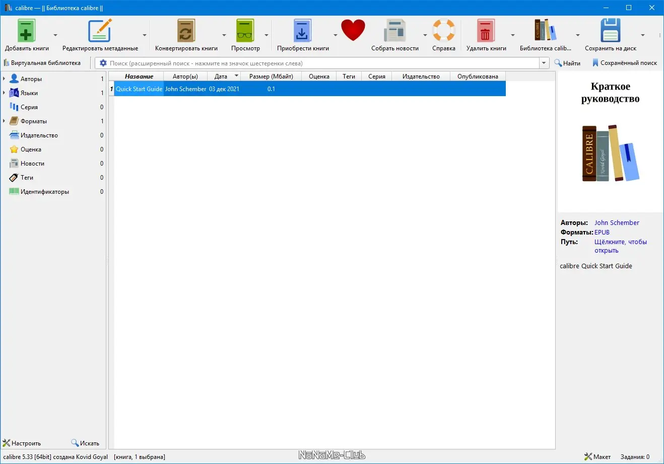The image size is (664, 464).
Task: Click the 0.1 size cell
Action: click(271, 89)
